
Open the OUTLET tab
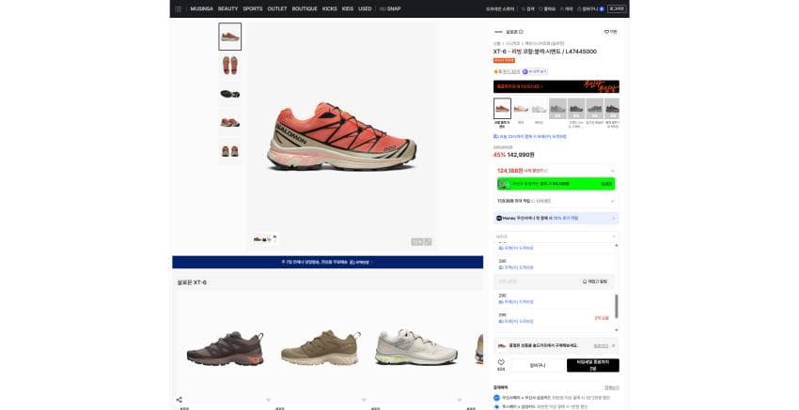(x=277, y=8)
